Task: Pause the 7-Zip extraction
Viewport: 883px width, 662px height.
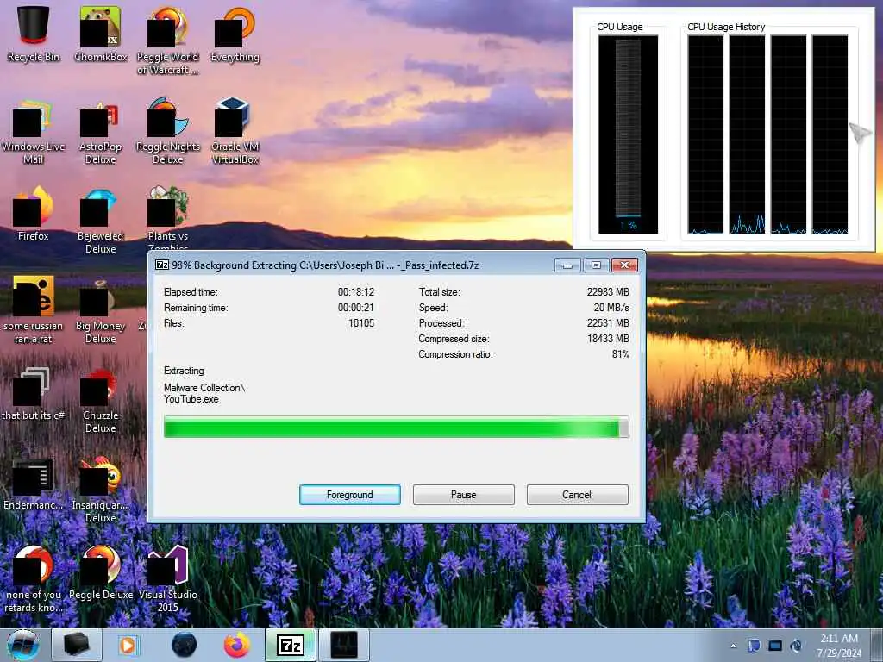Action: pos(463,495)
